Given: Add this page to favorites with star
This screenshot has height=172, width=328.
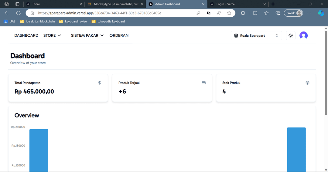Looking at the screenshot, I should tap(229, 13).
